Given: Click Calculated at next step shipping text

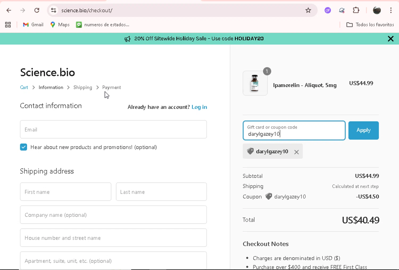Looking at the screenshot, I should 355,186.
